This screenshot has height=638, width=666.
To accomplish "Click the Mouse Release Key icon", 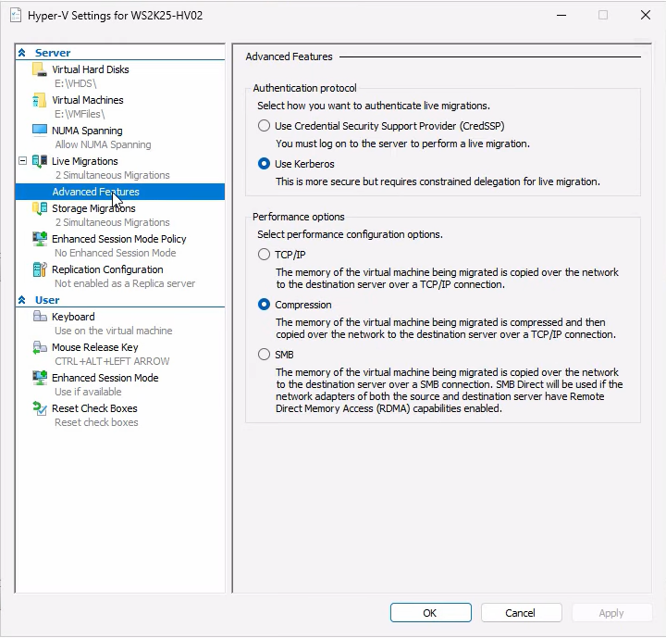I will [x=40, y=347].
